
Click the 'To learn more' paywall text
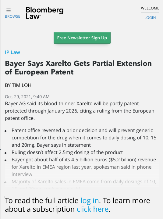[126, 201]
